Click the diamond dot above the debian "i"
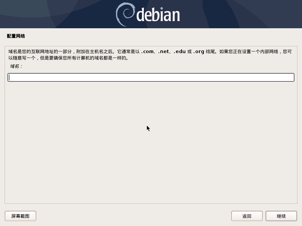The image size is (302, 226). tap(162, 8)
